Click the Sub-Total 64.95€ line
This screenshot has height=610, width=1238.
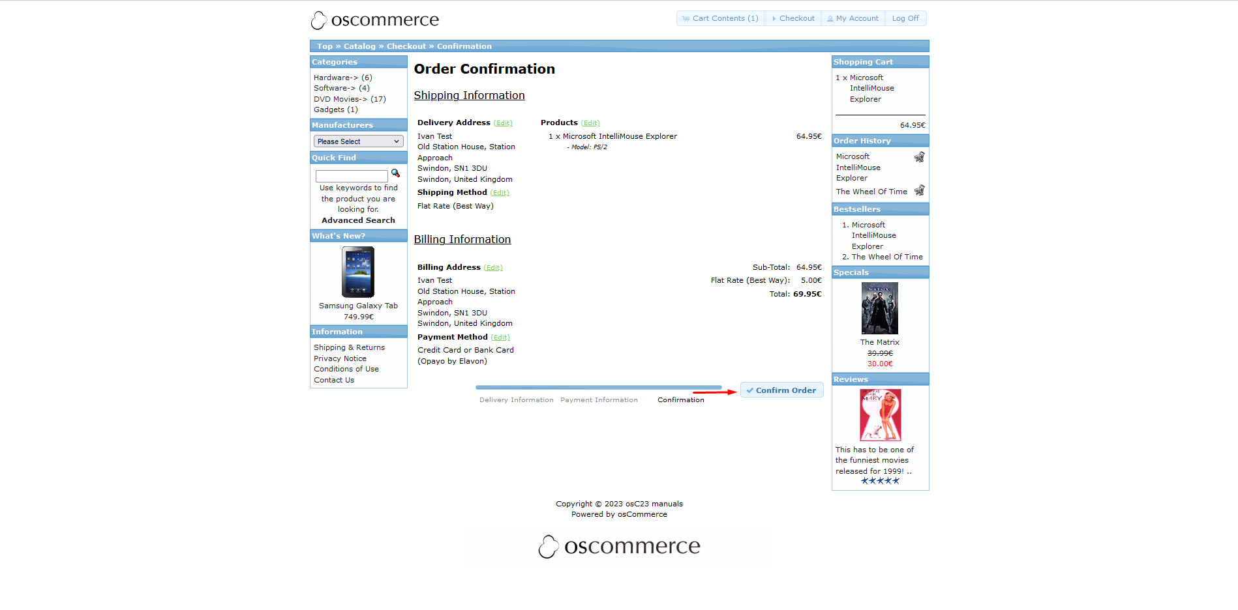click(787, 267)
